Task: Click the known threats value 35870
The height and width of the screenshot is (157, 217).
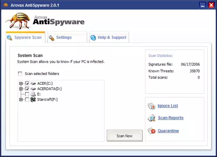Action: pos(195,71)
